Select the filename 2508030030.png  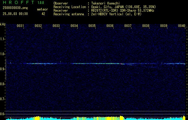[x=15, y=8]
